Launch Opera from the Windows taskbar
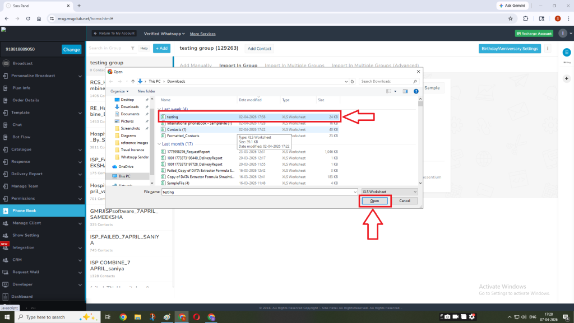This screenshot has height=323, width=574. tap(197, 317)
